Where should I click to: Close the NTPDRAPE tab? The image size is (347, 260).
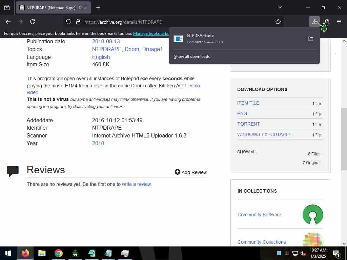85,7
